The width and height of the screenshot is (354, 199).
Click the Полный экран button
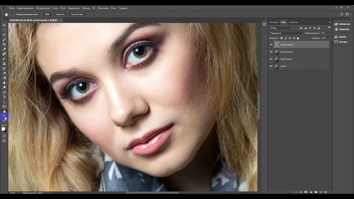(77, 14)
